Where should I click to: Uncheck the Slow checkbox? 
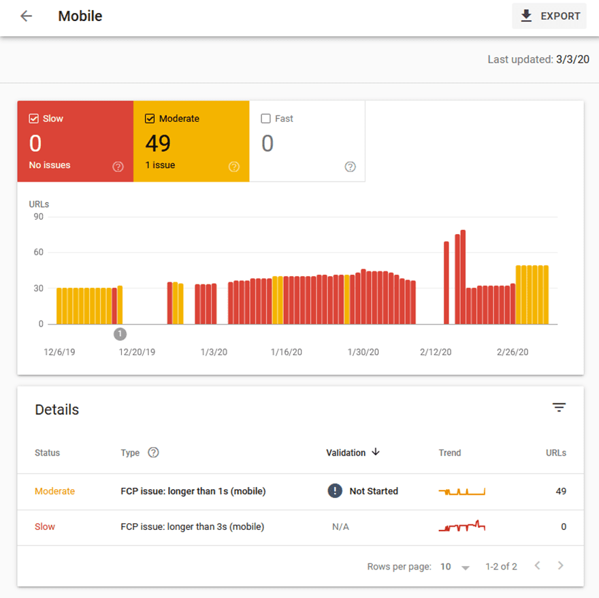click(34, 118)
